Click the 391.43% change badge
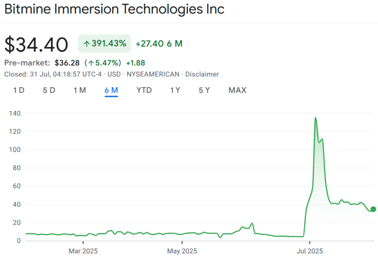 104,43
